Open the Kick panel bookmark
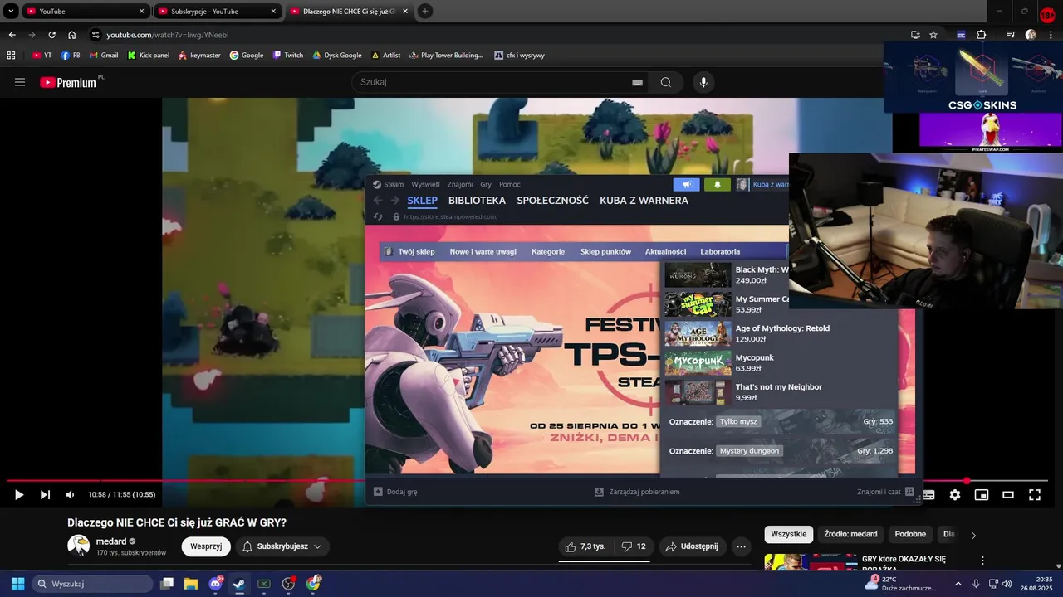1063x597 pixels. click(149, 56)
